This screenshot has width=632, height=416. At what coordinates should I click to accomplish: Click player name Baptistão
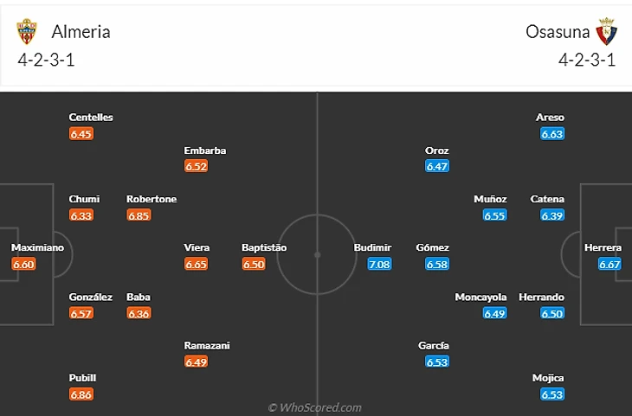pos(264,247)
